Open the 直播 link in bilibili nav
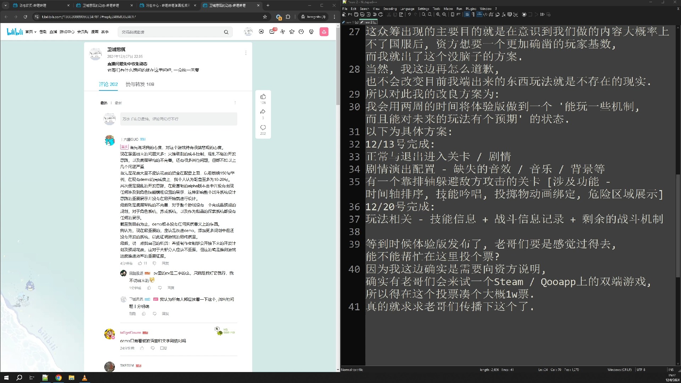The image size is (681, 383). (53, 32)
